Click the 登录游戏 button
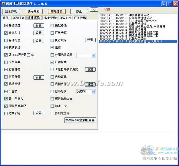179x166 pixels. (x=11, y=12)
